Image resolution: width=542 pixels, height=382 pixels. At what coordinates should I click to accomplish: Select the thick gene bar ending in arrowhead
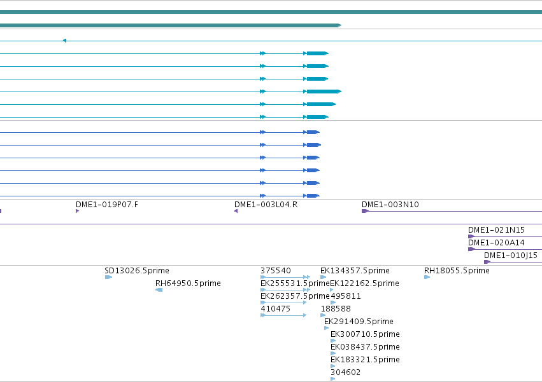(x=171, y=25)
